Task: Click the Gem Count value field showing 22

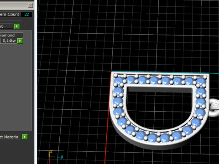Action: (x=26, y=15)
